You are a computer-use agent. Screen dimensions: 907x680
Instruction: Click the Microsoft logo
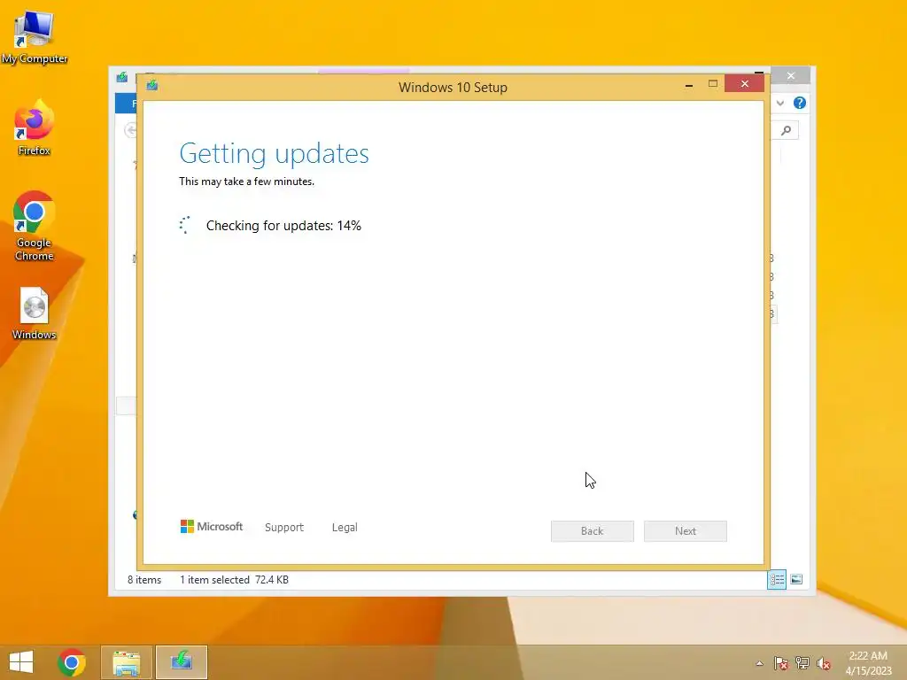point(212,527)
